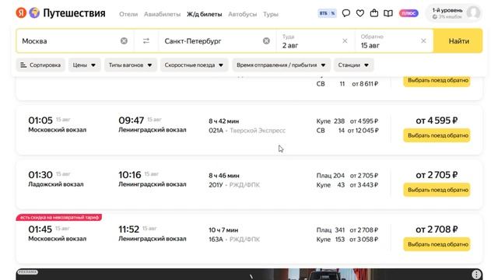The width and height of the screenshot is (498, 280).
Task: Expand the Станции filter dropdown
Action: pyautogui.click(x=353, y=65)
